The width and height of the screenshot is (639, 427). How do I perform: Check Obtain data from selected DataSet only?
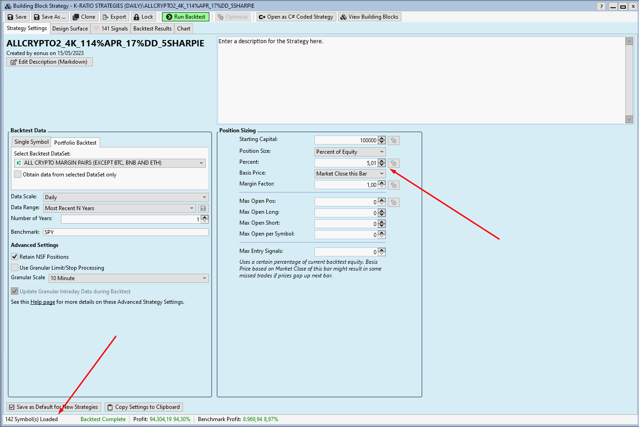pos(18,175)
